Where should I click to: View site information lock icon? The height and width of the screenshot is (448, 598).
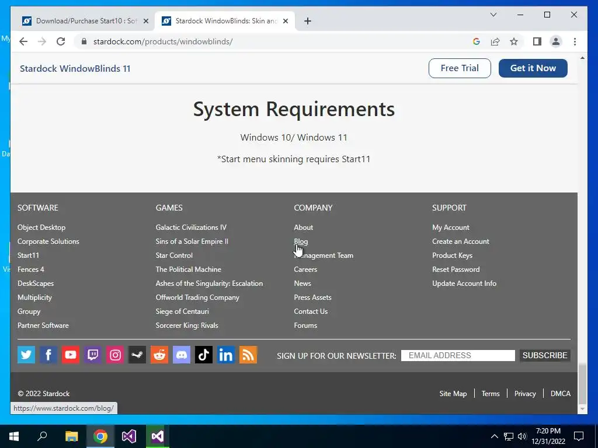(84, 41)
